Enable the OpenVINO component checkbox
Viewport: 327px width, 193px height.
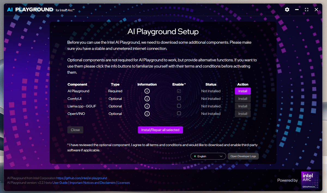coord(179,113)
